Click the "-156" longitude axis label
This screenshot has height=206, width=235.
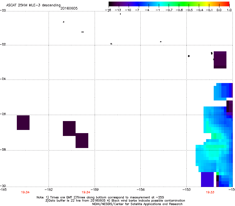141,190
